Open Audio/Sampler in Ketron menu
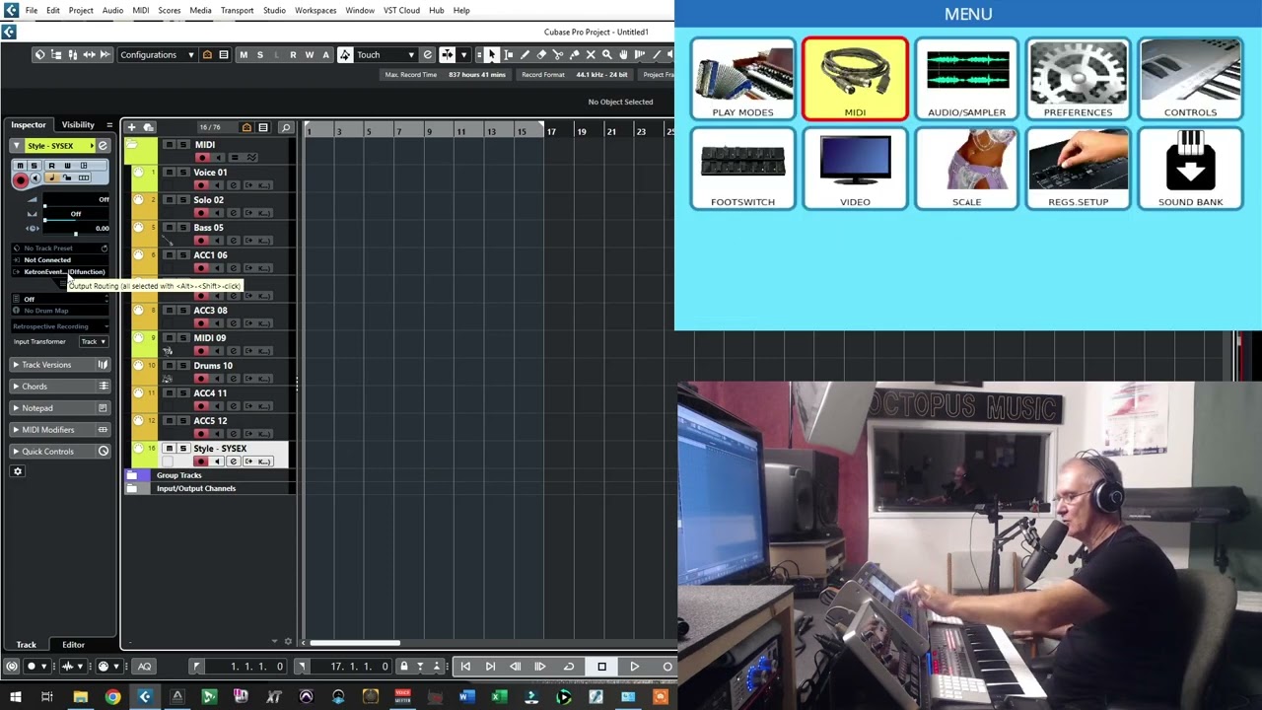 (x=966, y=79)
